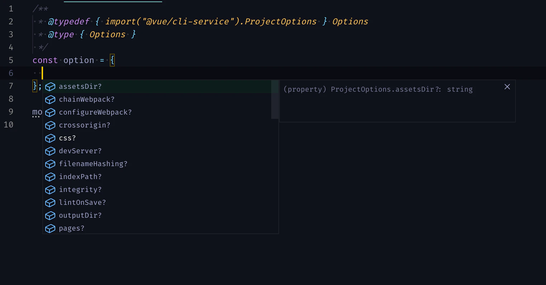Viewport: 546px width, 285px height.
Task: Click the property icon beside assetsDir?
Action: [x=50, y=87]
